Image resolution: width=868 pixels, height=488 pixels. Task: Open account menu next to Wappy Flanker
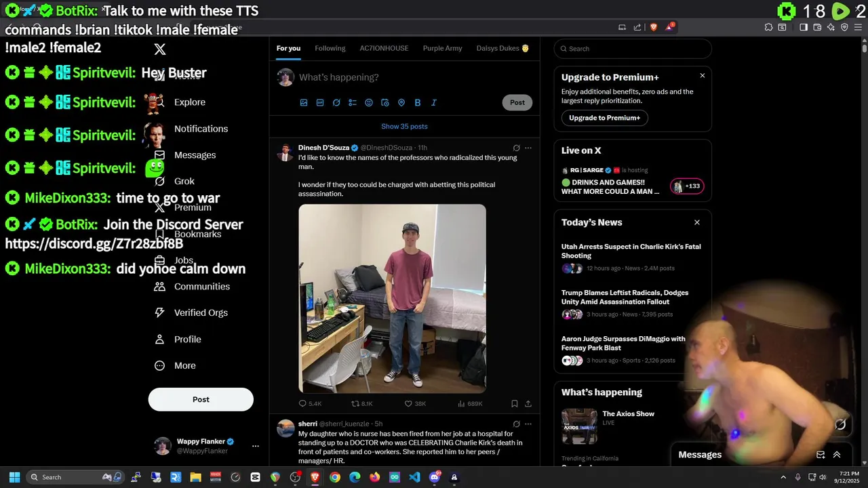pos(256,446)
